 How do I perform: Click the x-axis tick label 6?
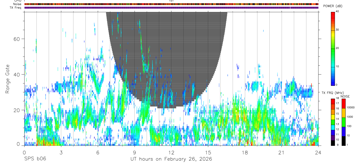(x=98, y=152)
